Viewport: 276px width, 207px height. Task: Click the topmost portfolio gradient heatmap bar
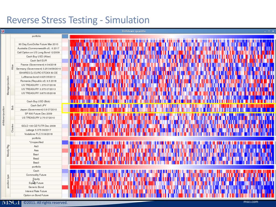(x=172, y=37)
